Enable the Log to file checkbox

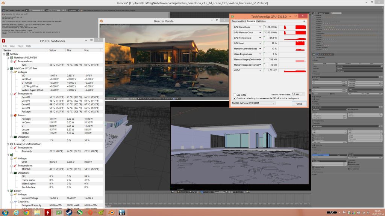(235, 95)
